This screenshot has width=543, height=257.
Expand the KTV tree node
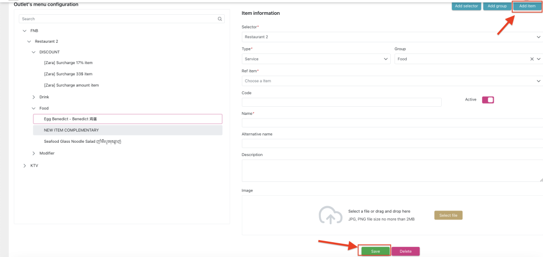point(24,166)
